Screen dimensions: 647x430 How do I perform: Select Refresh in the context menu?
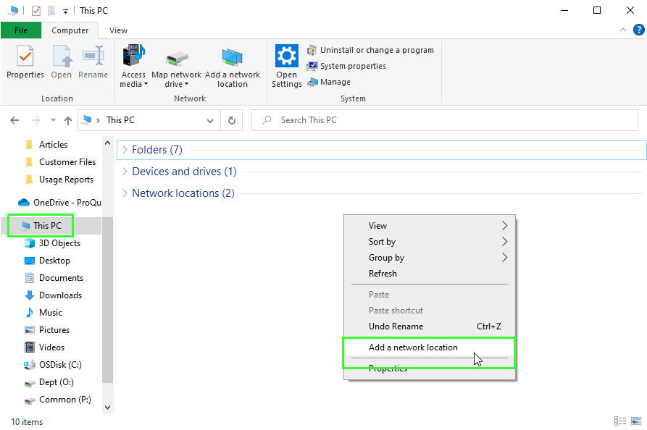(383, 274)
